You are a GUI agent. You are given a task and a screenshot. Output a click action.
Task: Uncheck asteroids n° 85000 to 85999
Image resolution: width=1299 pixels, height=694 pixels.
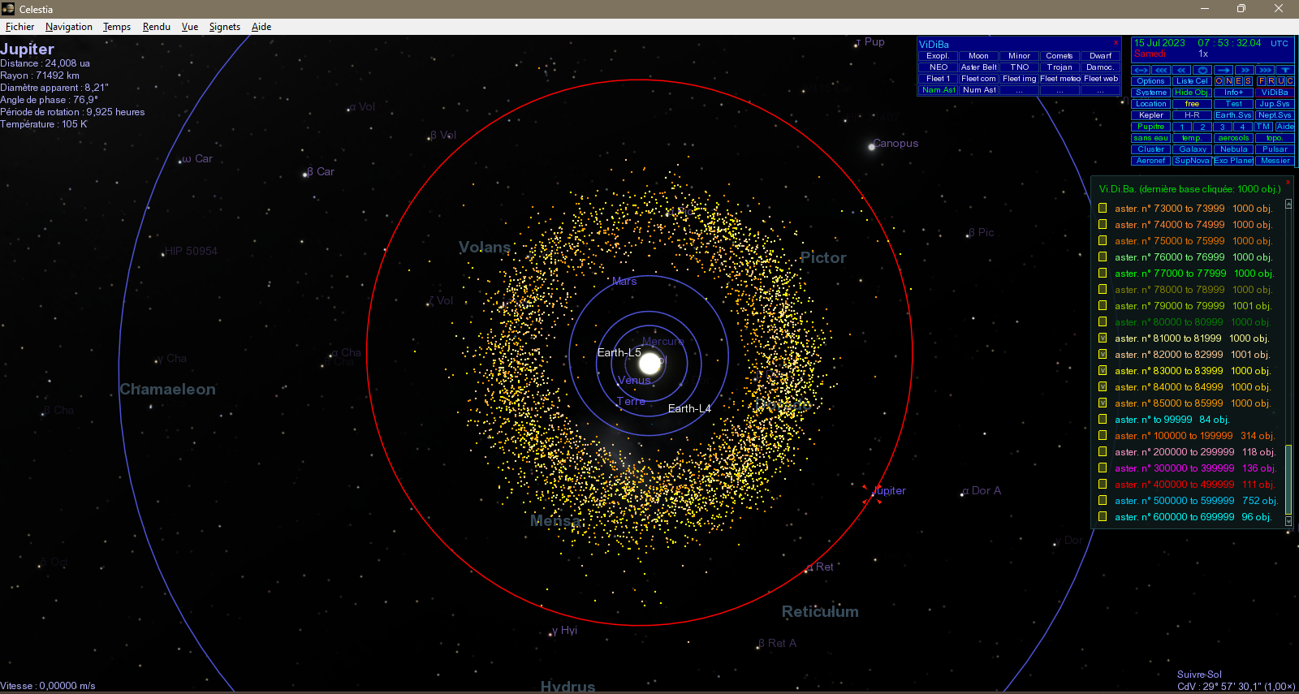tap(1103, 403)
